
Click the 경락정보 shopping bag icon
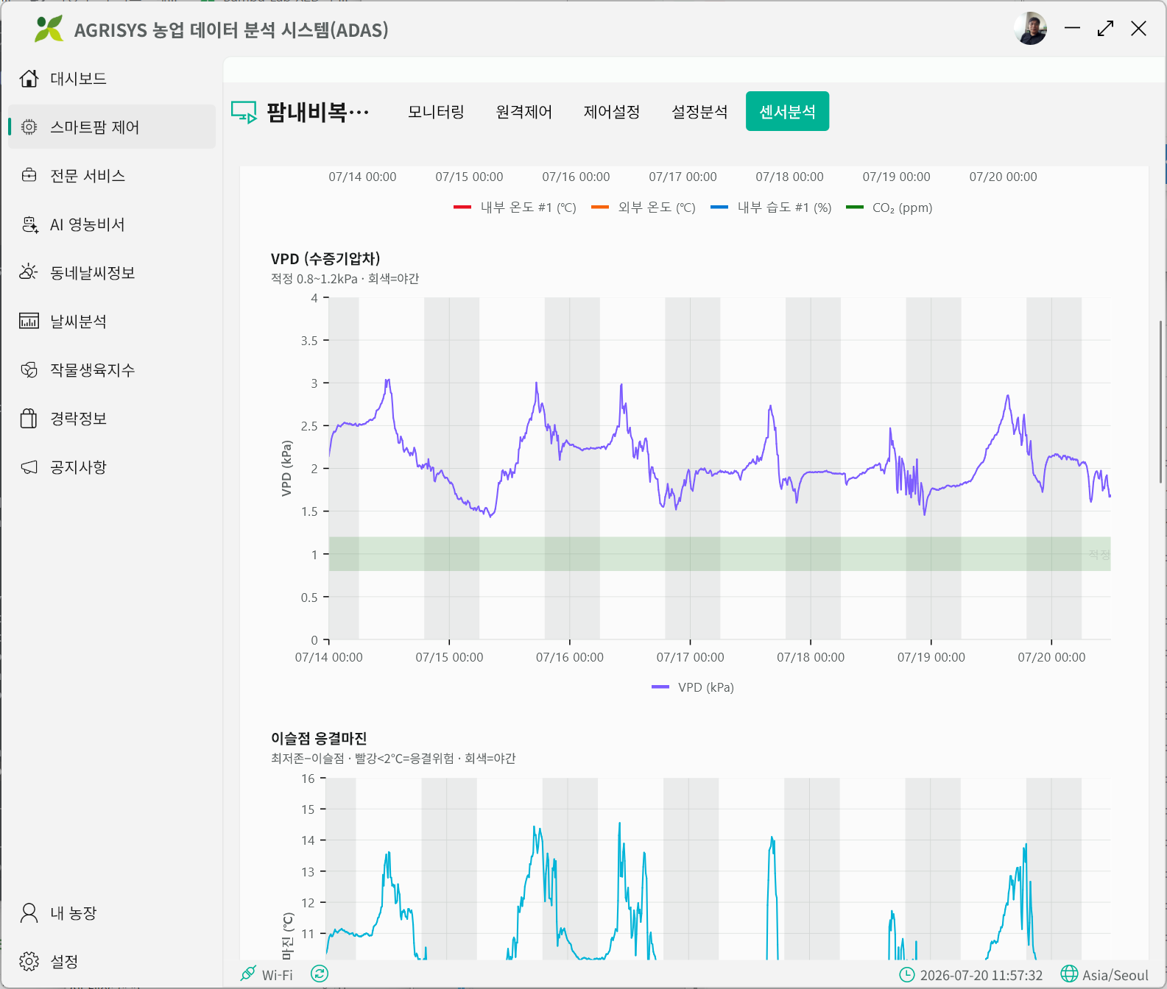point(29,418)
